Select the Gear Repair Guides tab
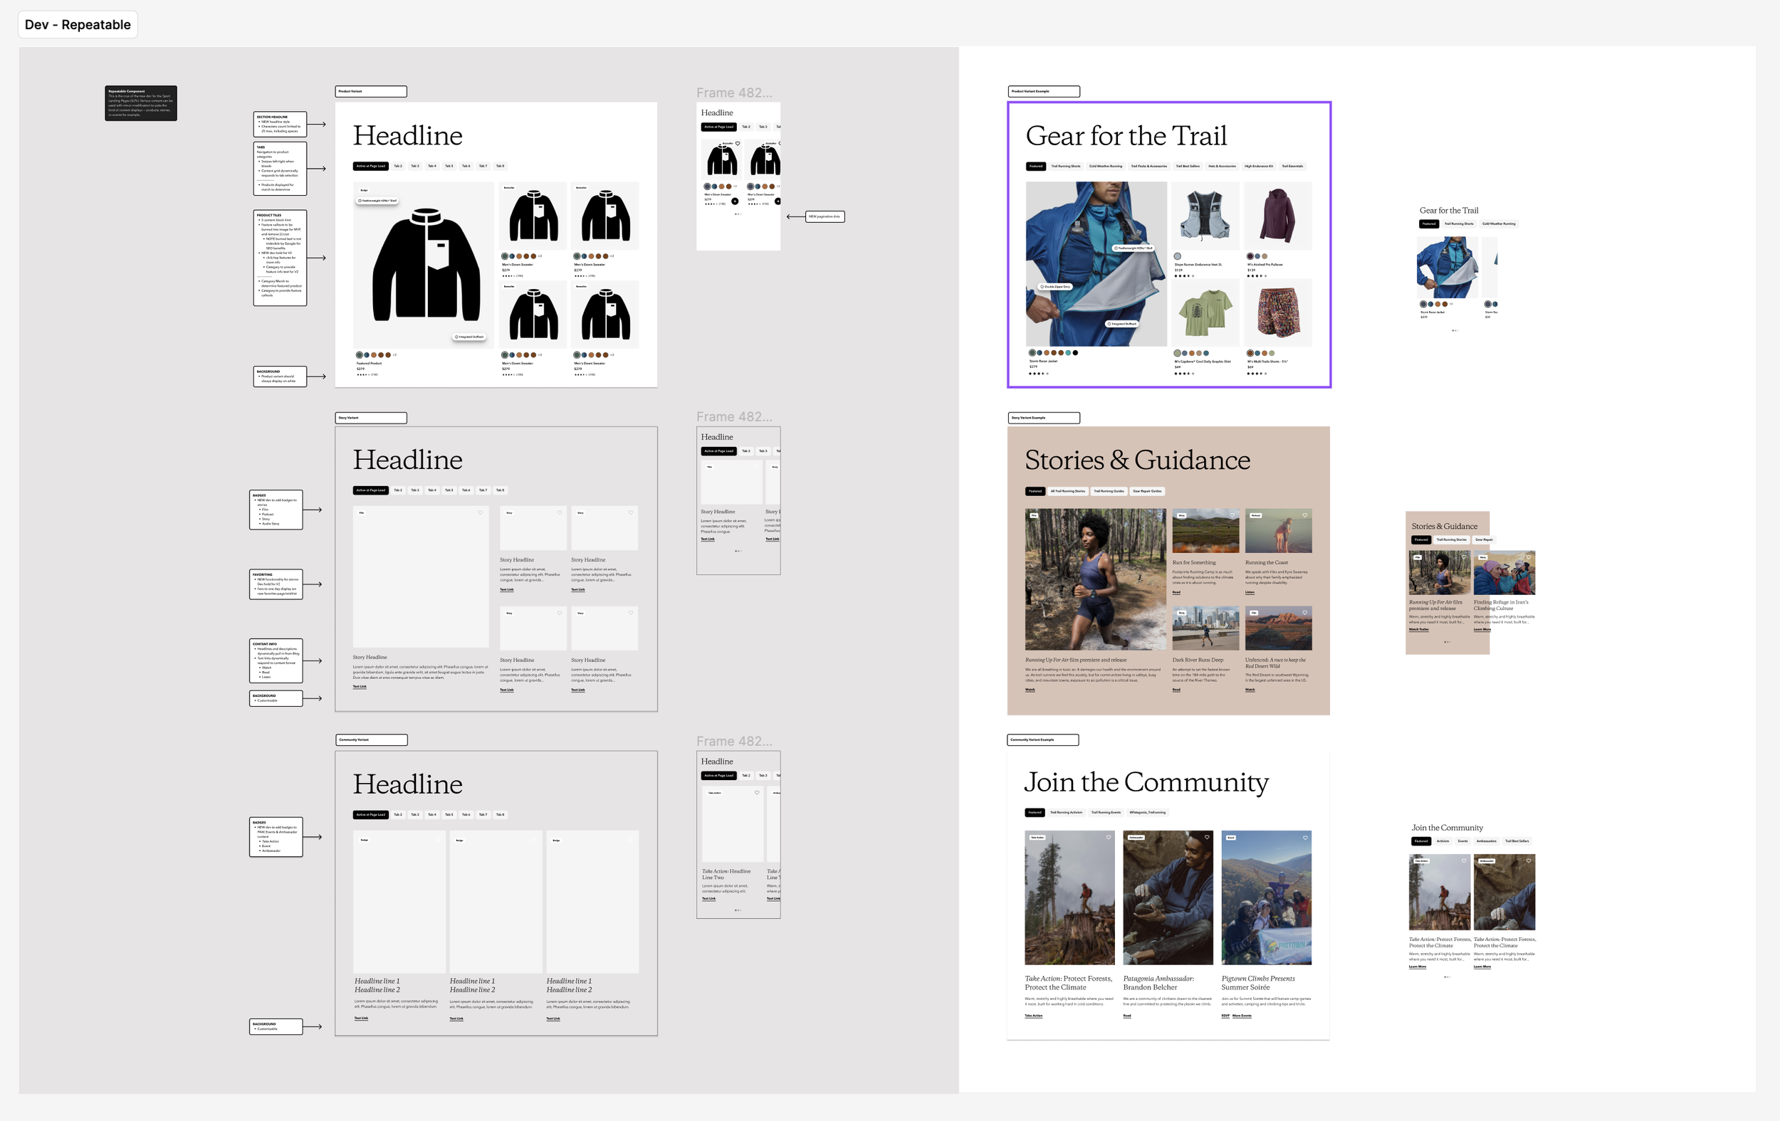Viewport: 1780px width, 1121px height. click(1146, 490)
